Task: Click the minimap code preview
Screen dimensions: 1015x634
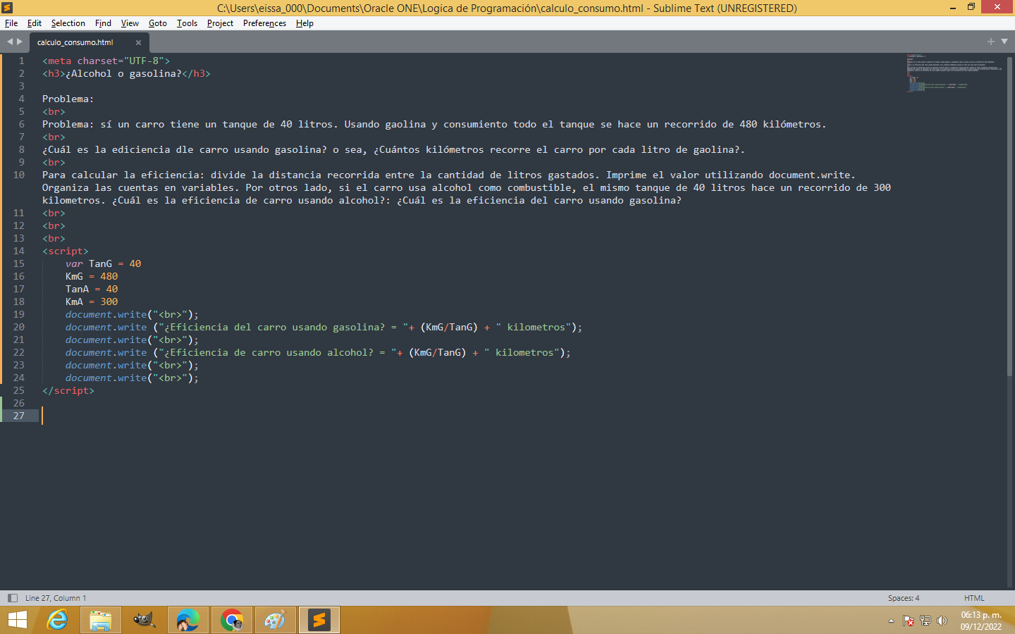Action: pyautogui.click(x=954, y=73)
